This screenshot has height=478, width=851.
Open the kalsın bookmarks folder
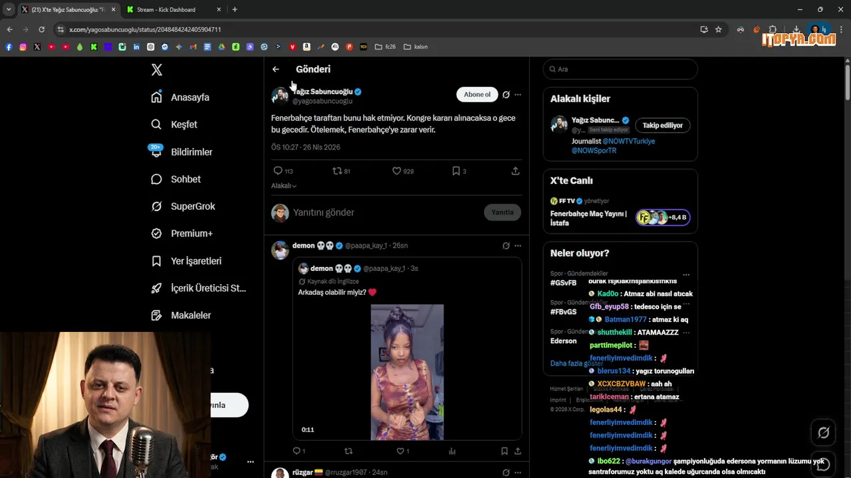pyautogui.click(x=416, y=47)
